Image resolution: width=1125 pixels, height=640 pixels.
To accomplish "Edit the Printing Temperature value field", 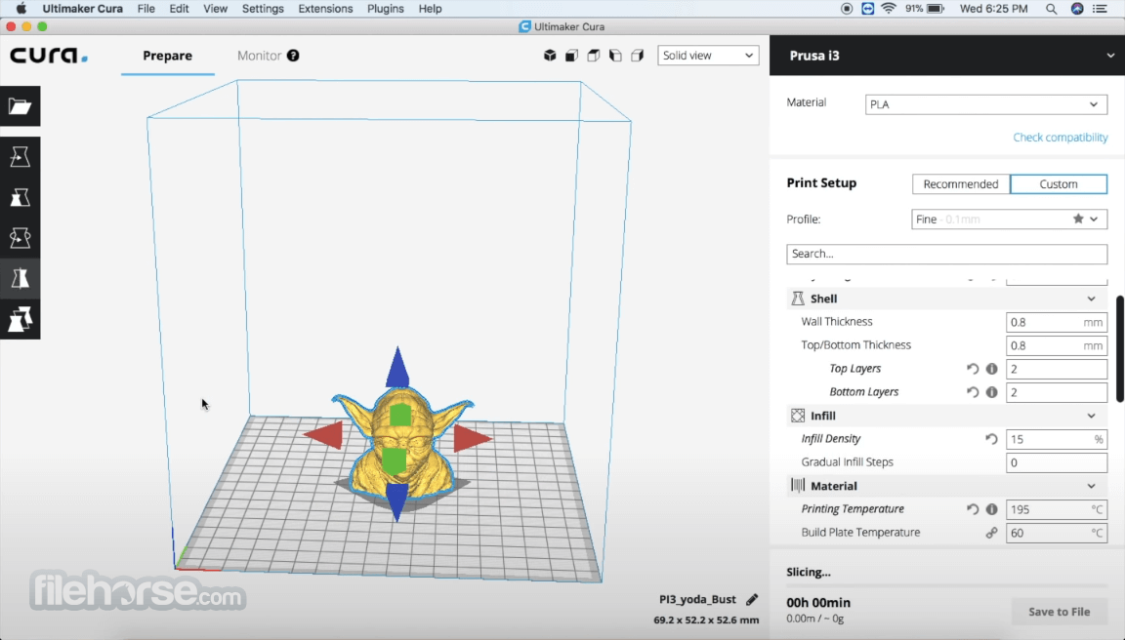I will tap(1056, 509).
